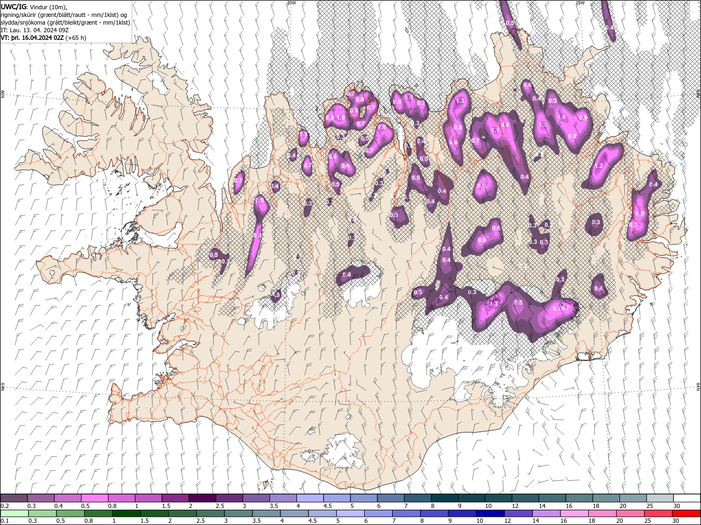This screenshot has height=525, width=701.
Task: Pick the darkest green 1 rain scale swatch
Action: [126, 514]
